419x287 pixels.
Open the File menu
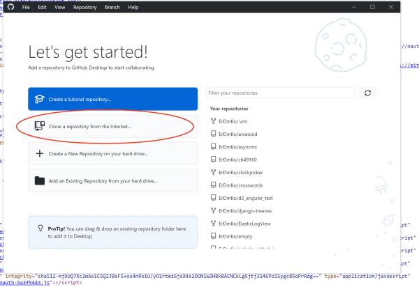[x=26, y=7]
